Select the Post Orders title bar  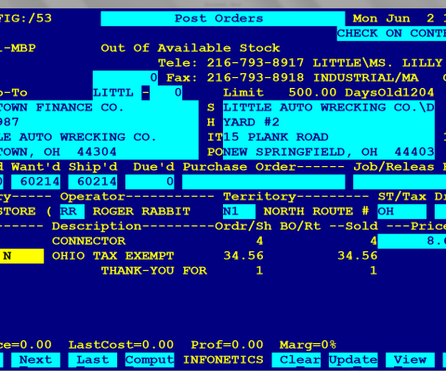click(223, 19)
